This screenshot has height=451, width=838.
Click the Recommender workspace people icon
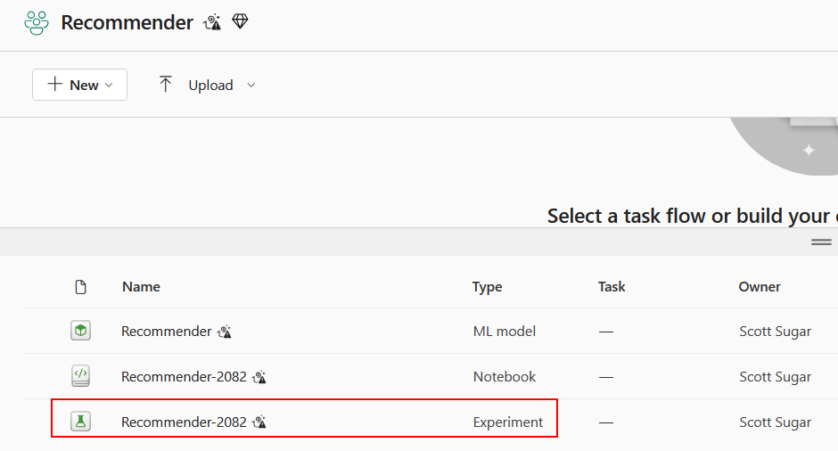(x=37, y=22)
